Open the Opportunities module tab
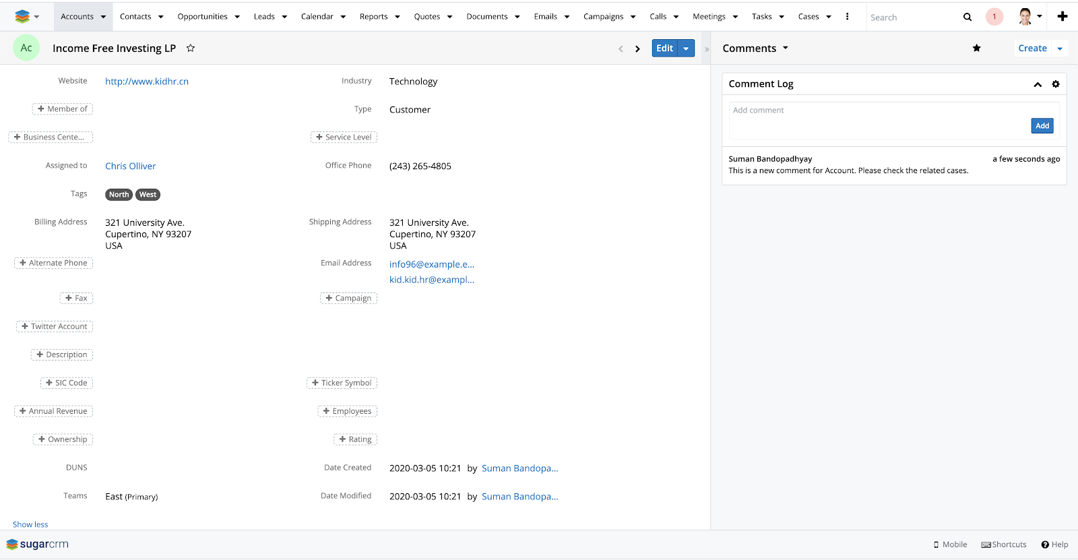Viewport: 1078px width, 560px height. coord(202,16)
